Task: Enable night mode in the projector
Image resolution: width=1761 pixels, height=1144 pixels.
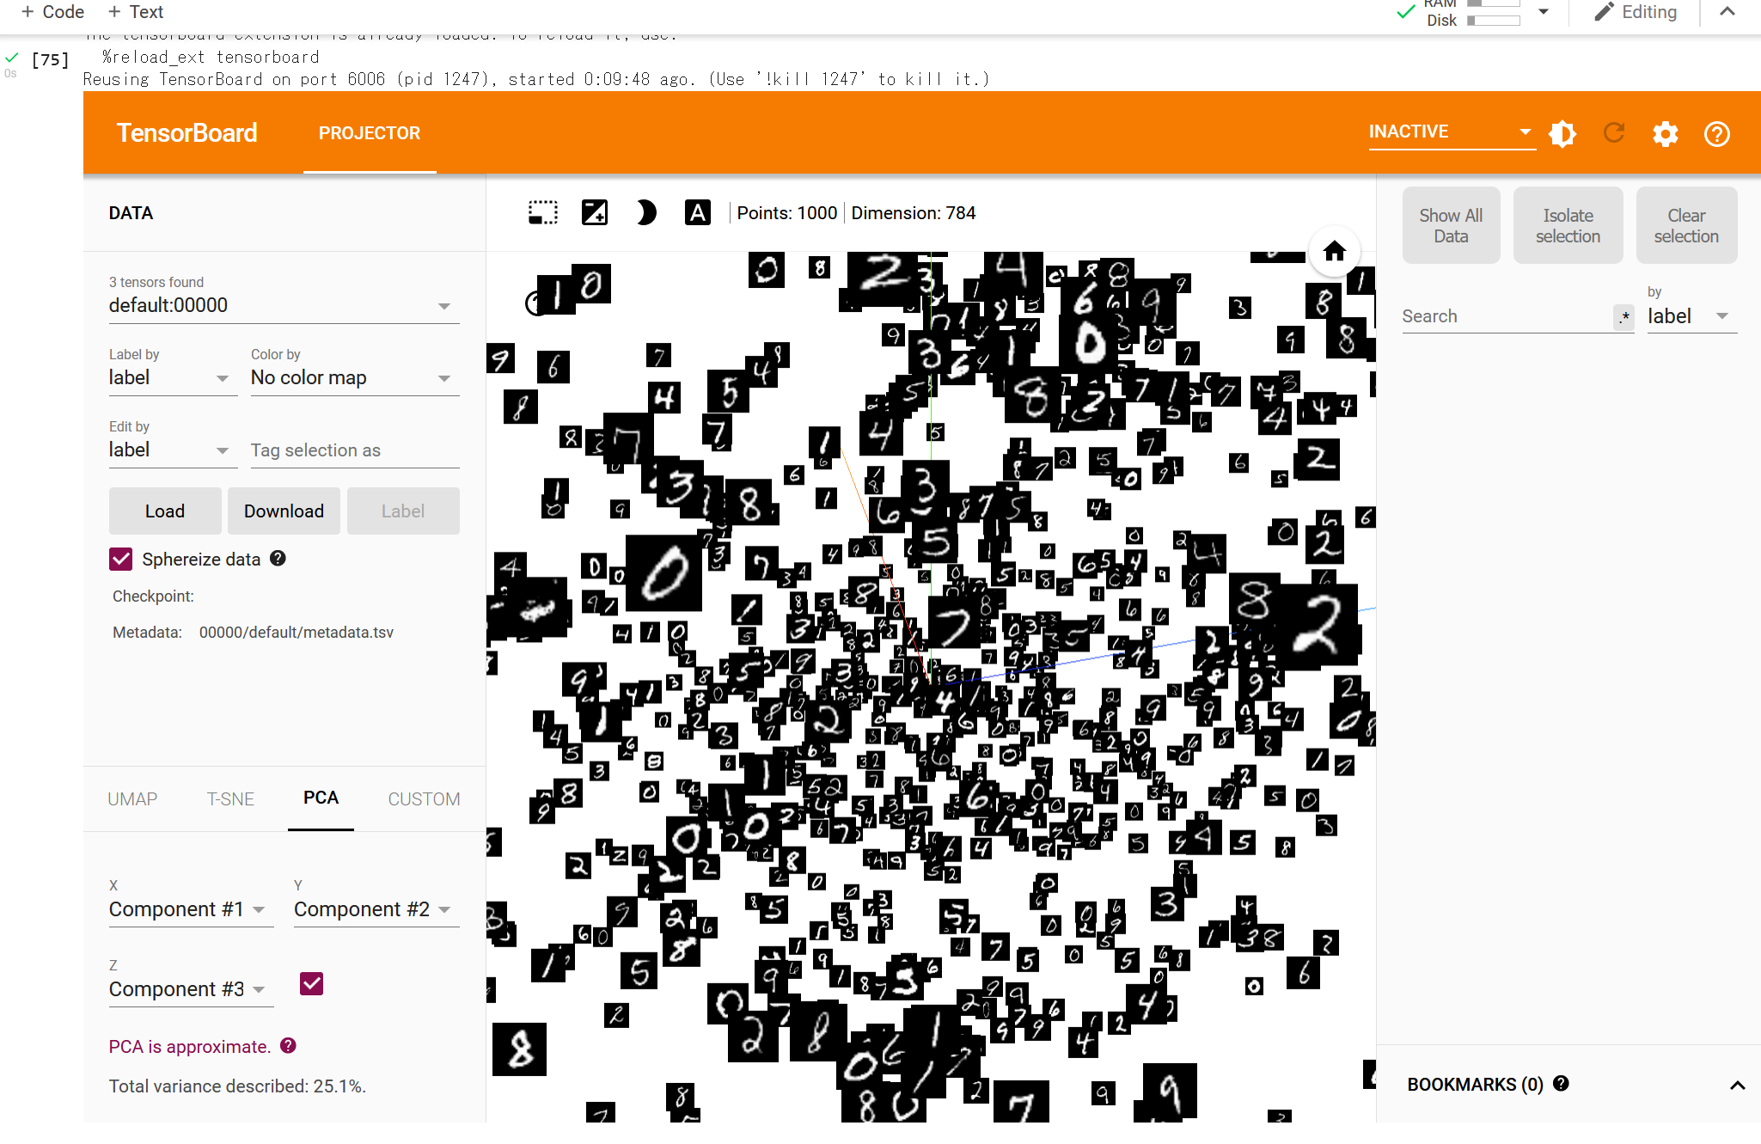Action: tap(646, 212)
